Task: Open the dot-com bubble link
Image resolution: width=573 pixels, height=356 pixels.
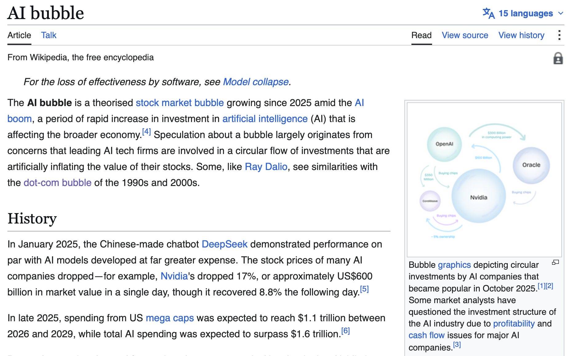Action: click(58, 183)
